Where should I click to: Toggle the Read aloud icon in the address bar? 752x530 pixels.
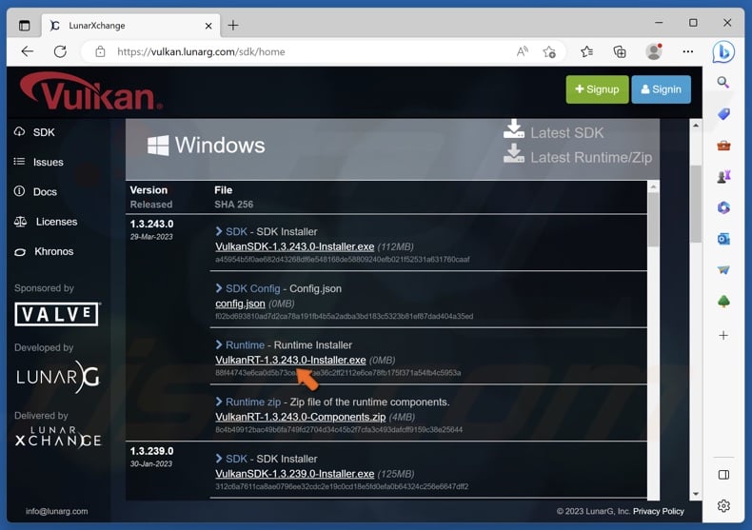point(523,51)
